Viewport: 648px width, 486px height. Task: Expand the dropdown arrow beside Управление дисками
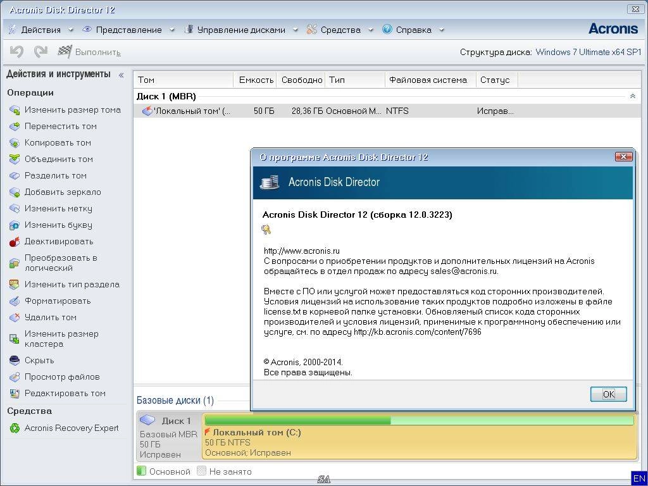pyautogui.click(x=296, y=30)
